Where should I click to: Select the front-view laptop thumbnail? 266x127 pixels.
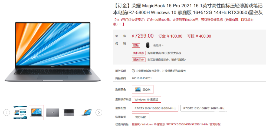coord(37,112)
